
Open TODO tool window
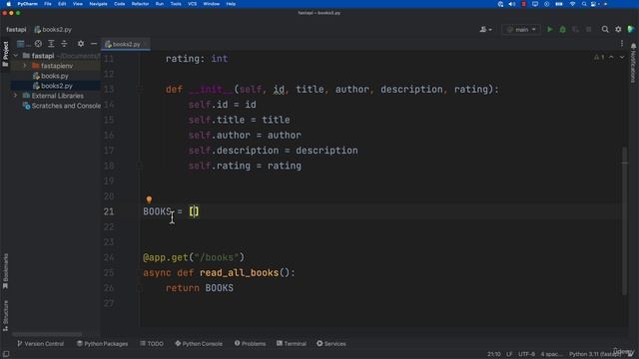(152, 343)
